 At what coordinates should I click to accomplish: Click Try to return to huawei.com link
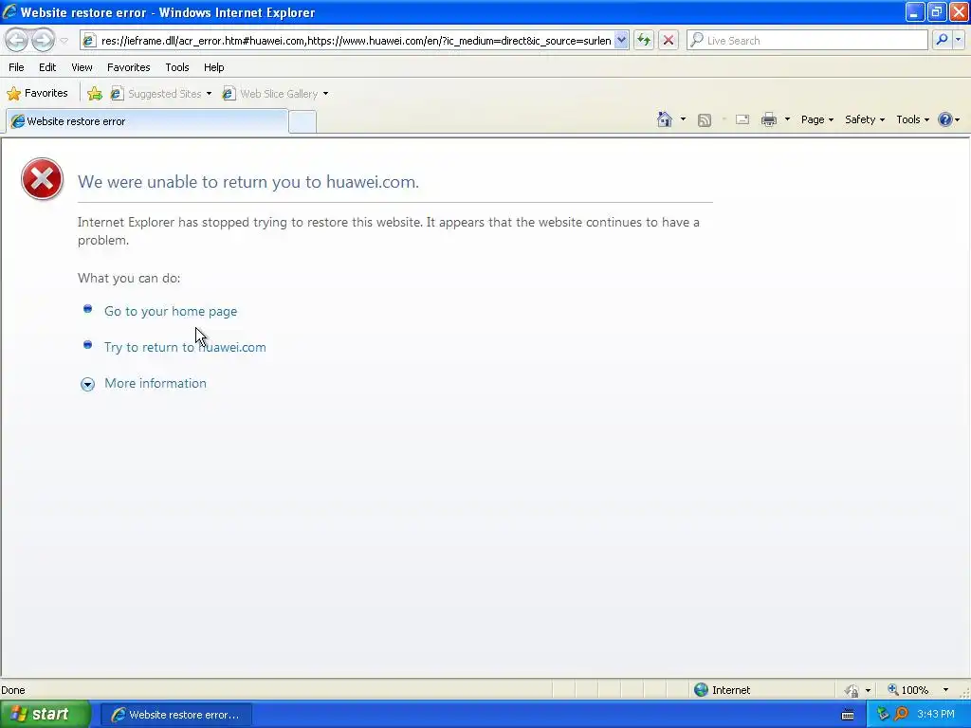point(185,347)
